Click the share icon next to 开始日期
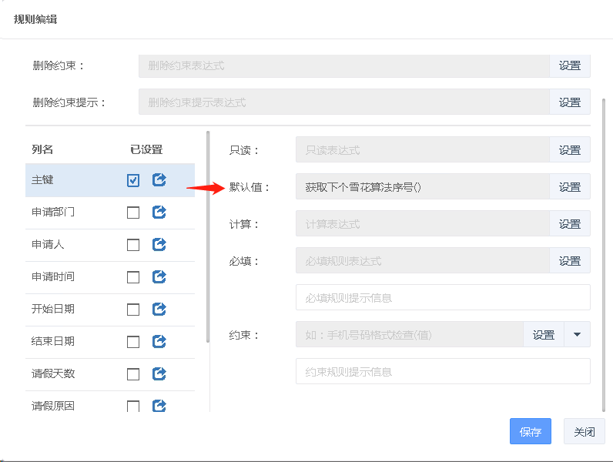 (x=159, y=310)
